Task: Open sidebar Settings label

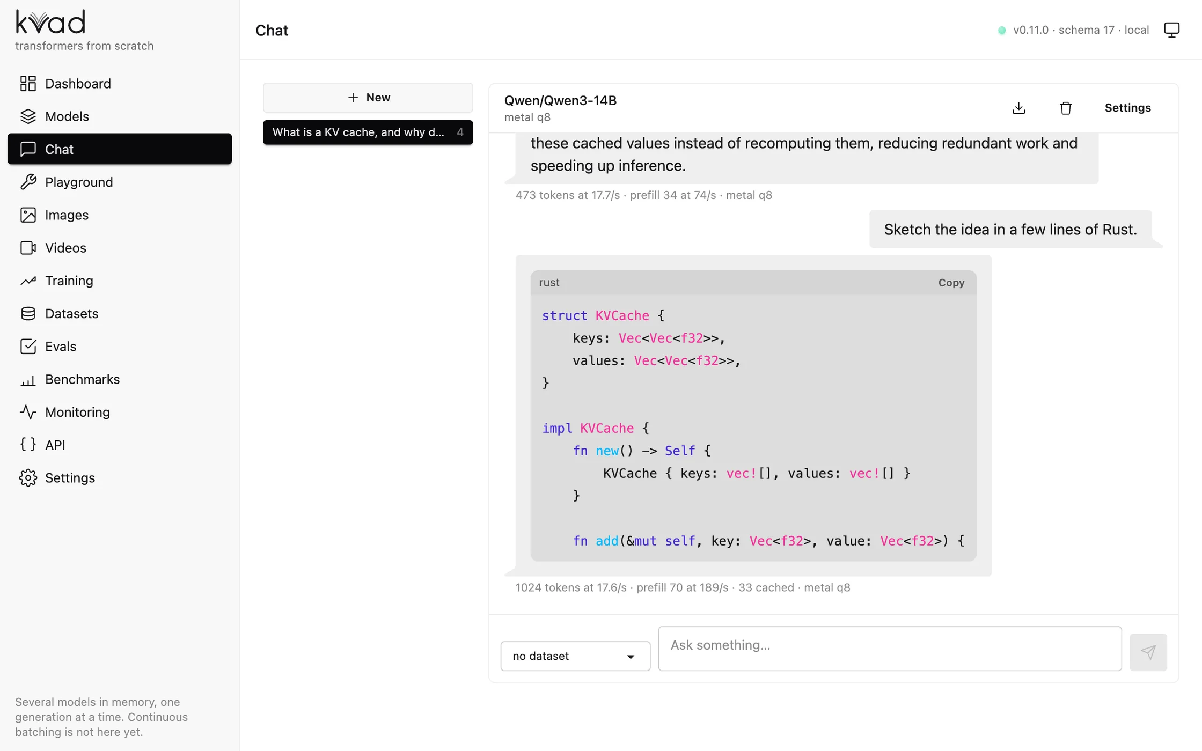Action: pyautogui.click(x=70, y=478)
